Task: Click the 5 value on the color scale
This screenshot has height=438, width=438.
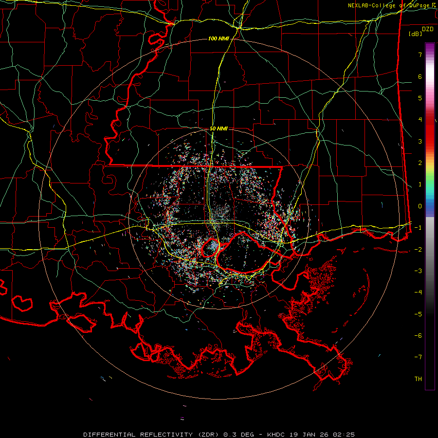Action: (x=420, y=98)
